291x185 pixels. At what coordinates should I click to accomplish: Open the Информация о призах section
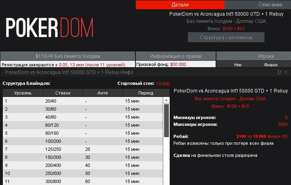tap(176, 56)
